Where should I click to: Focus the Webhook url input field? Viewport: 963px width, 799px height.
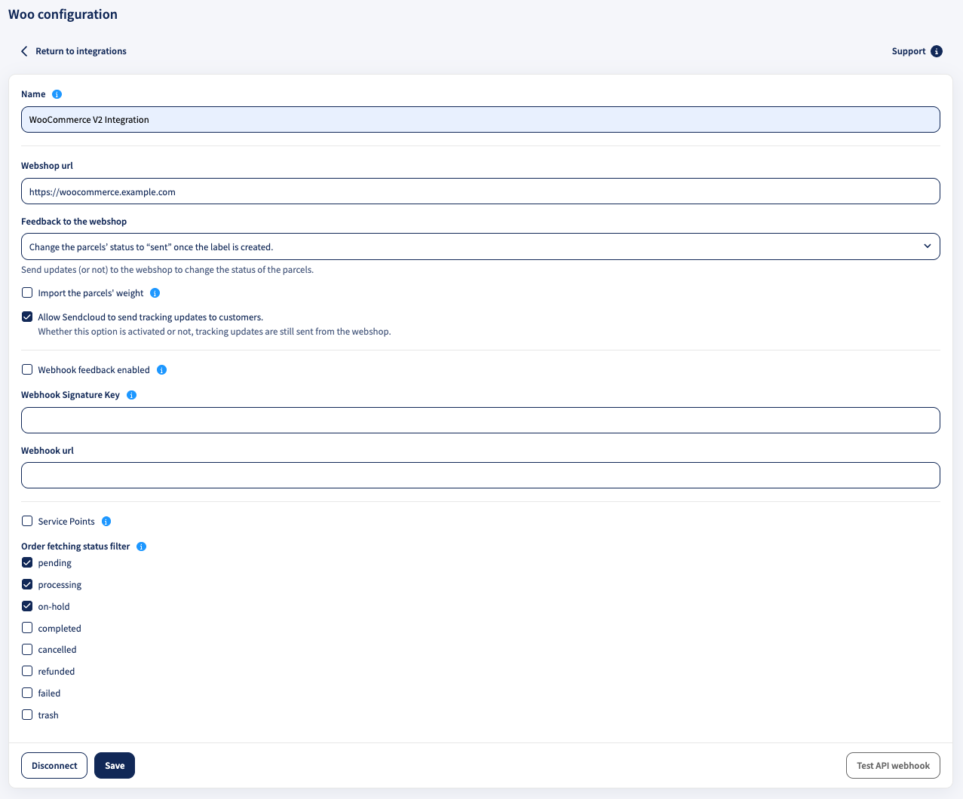[x=480, y=476]
